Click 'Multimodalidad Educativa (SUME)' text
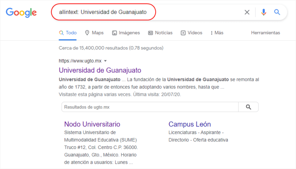Image resolution: width=296 pixels, height=169 pixels. (x=101, y=140)
